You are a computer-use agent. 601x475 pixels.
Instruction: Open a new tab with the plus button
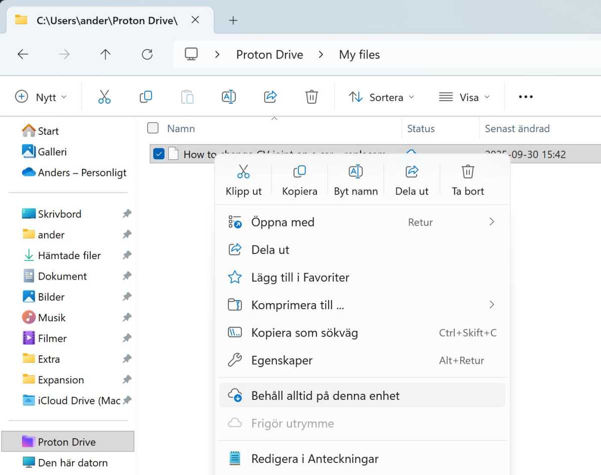pyautogui.click(x=233, y=20)
